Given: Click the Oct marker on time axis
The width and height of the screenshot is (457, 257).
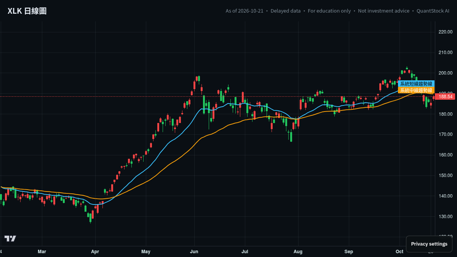Looking at the screenshot, I should pyautogui.click(x=399, y=252).
